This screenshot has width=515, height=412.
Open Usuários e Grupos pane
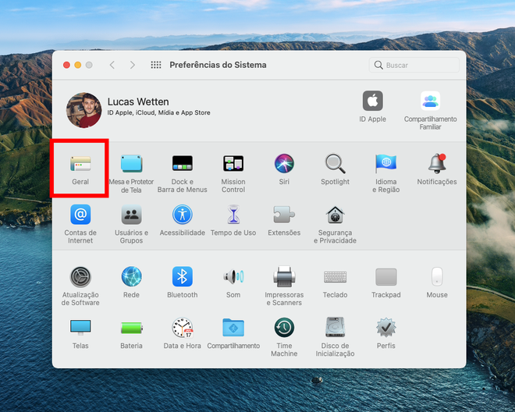[x=131, y=215]
